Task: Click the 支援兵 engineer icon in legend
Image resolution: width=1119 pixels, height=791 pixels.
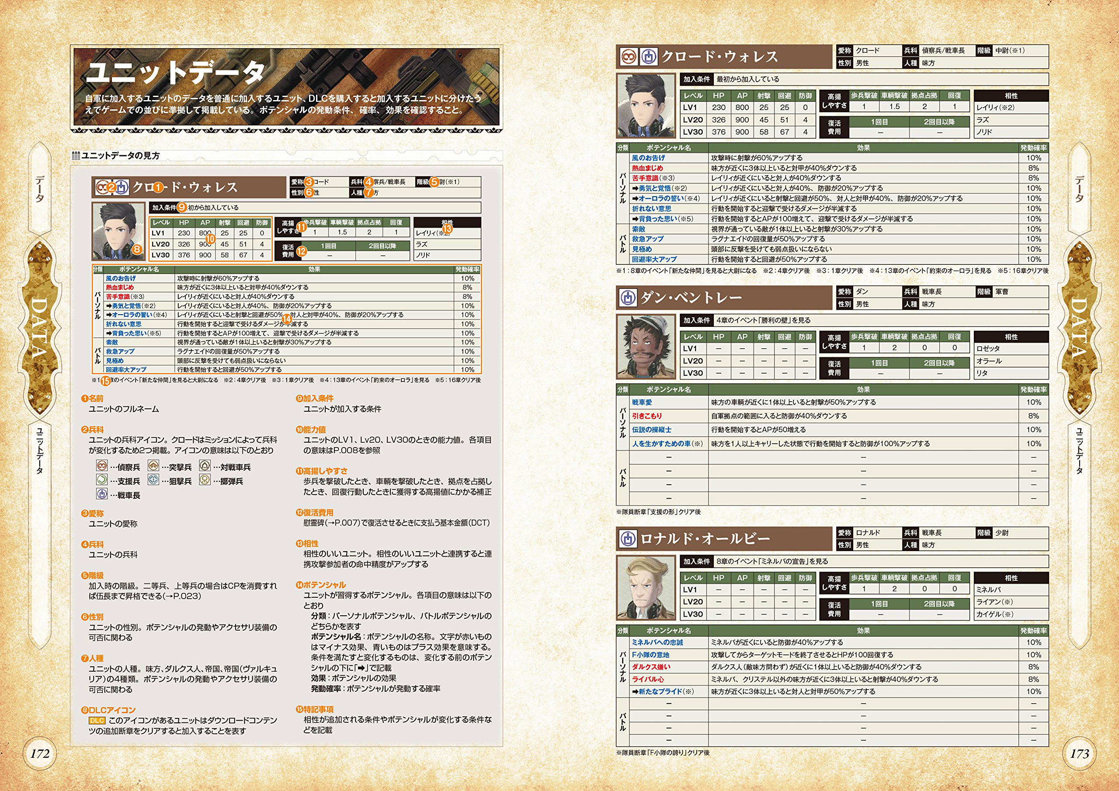Action: pos(101,480)
